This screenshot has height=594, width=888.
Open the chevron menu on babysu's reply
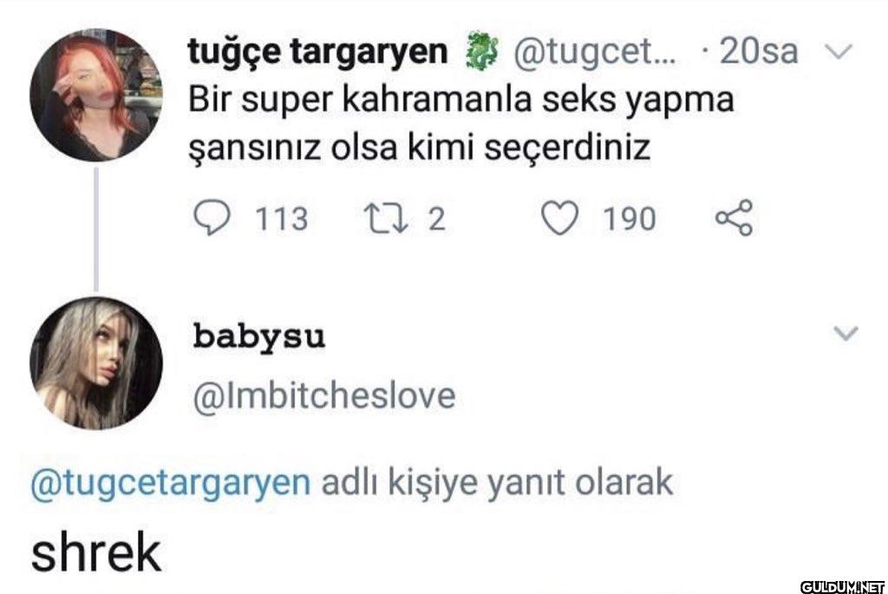pyautogui.click(x=846, y=333)
